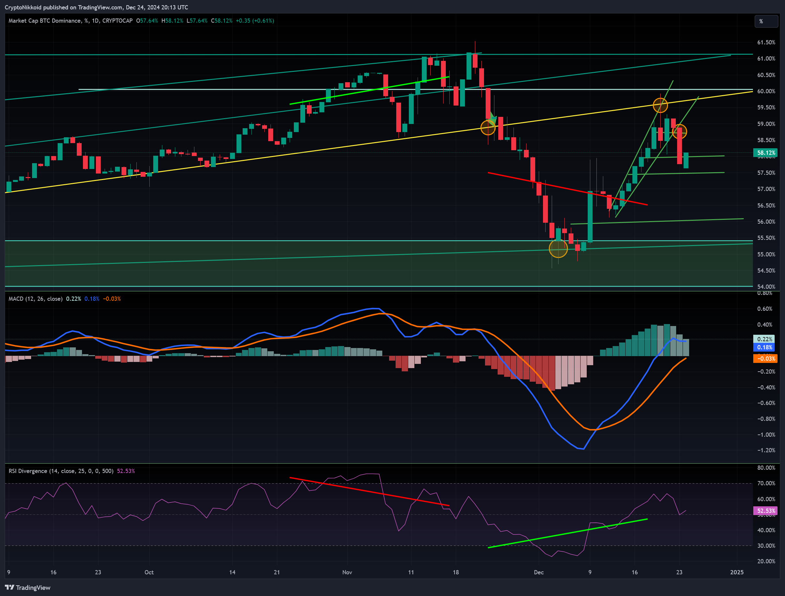Click the green 58.12% current price tag
Viewport: 785px width, 596px height.
pos(766,153)
